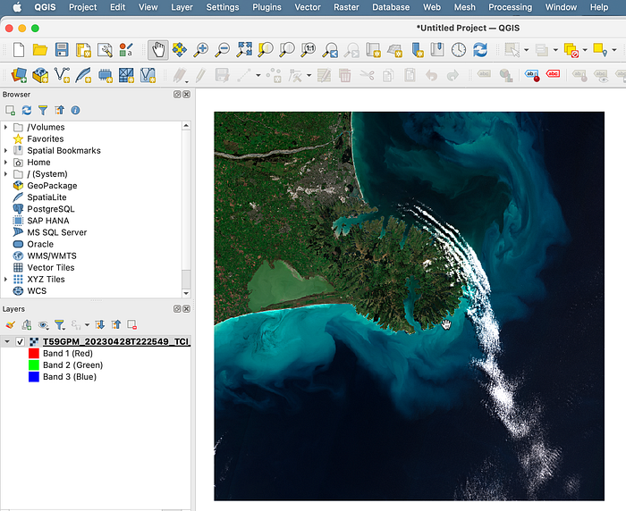Screen dimensions: 626x511
Task: Expand the XYZ Tiles tree node
Action: pos(6,279)
